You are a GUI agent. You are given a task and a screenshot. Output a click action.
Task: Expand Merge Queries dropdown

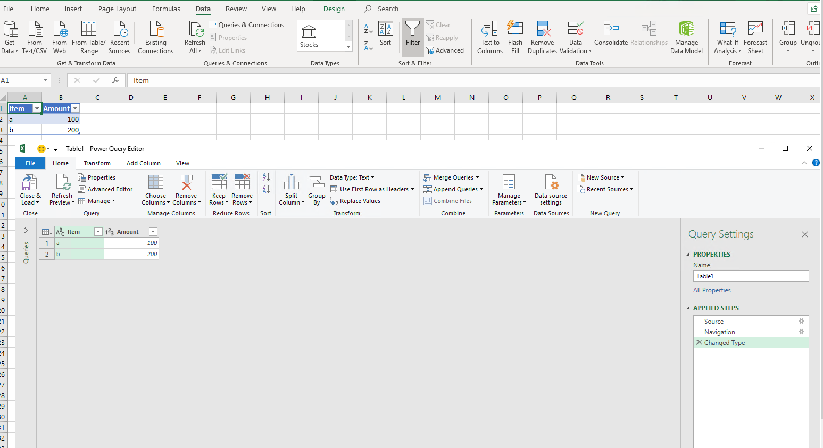pyautogui.click(x=477, y=177)
